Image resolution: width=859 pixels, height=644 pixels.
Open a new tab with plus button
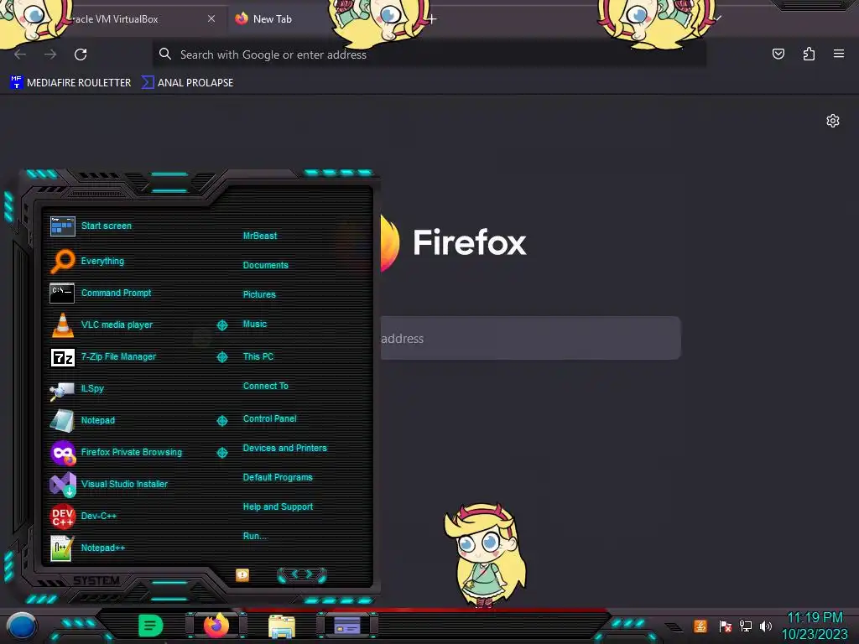pos(432,19)
